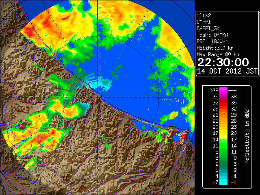
Task: Click 'Max Range:80 km' text
Action: pos(218,54)
